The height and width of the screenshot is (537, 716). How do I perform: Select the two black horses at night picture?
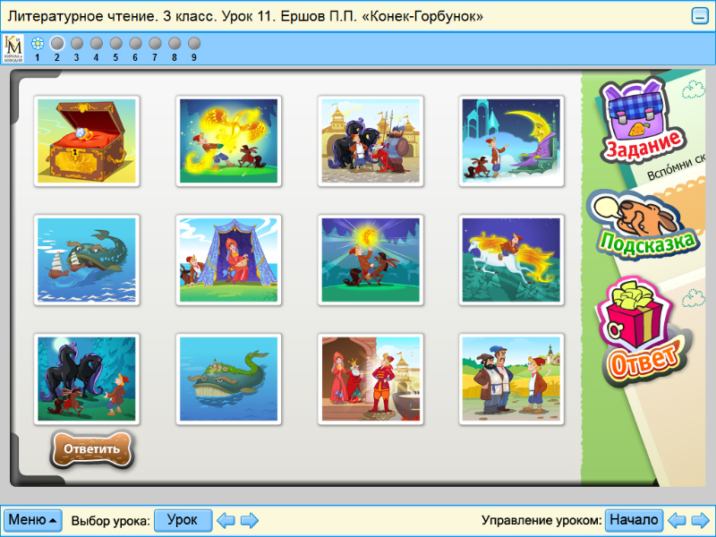click(87, 379)
